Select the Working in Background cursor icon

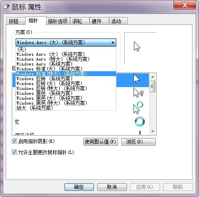click(x=138, y=108)
